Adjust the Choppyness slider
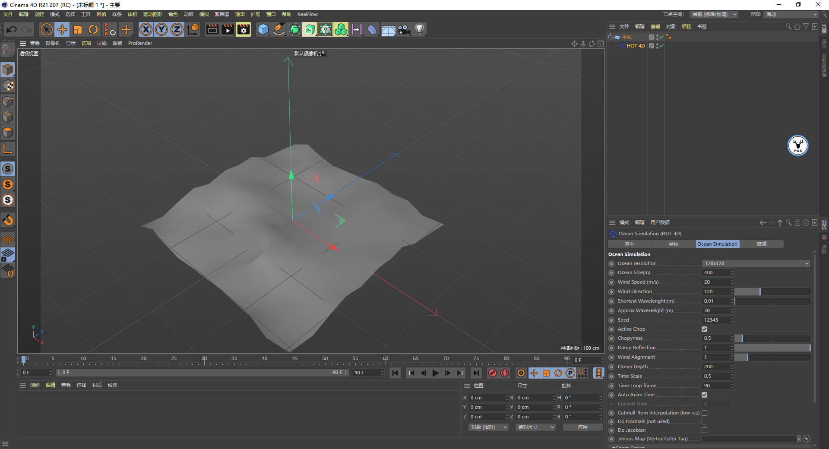The width and height of the screenshot is (829, 449). [x=772, y=338]
